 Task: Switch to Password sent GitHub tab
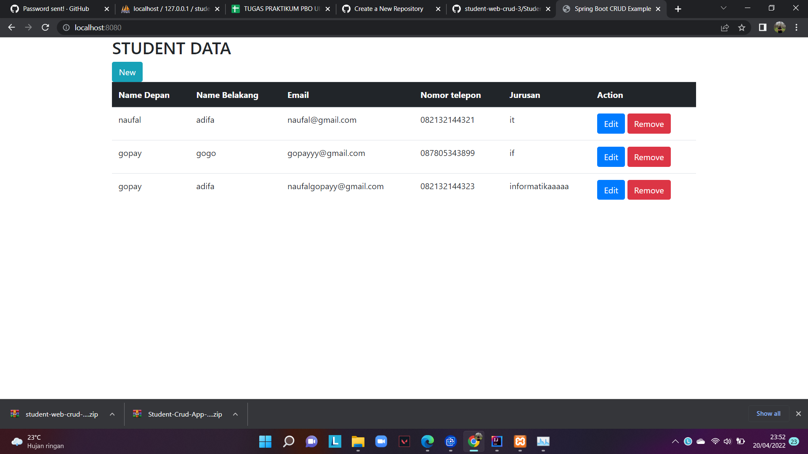[56, 9]
